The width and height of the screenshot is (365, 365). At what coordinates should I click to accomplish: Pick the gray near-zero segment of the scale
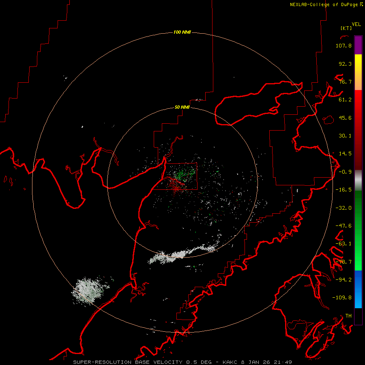tap(358, 180)
